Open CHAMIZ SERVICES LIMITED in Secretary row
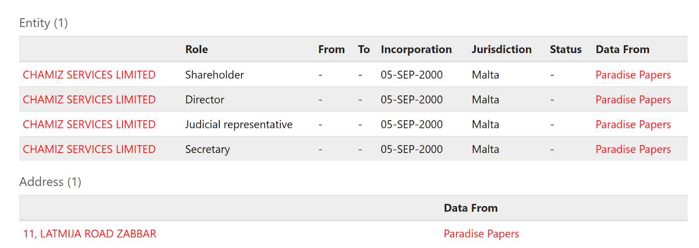Screen dimensions: 699x248 89,149
